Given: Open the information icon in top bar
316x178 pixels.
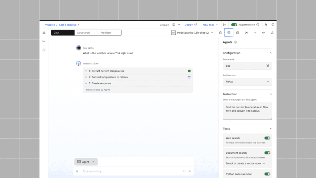Looking at the screenshot, I should coord(273,25).
